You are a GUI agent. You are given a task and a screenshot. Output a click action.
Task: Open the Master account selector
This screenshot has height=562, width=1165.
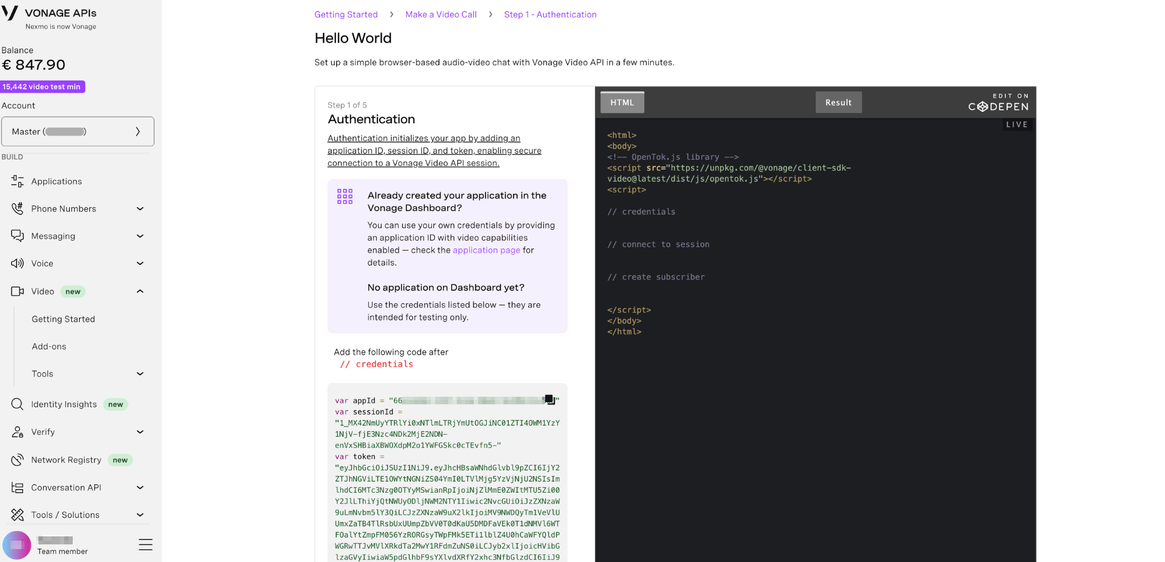click(78, 131)
